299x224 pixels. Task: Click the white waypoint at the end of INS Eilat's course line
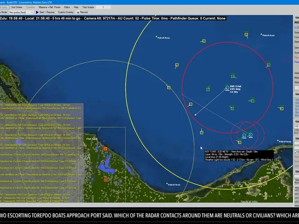point(195,115)
